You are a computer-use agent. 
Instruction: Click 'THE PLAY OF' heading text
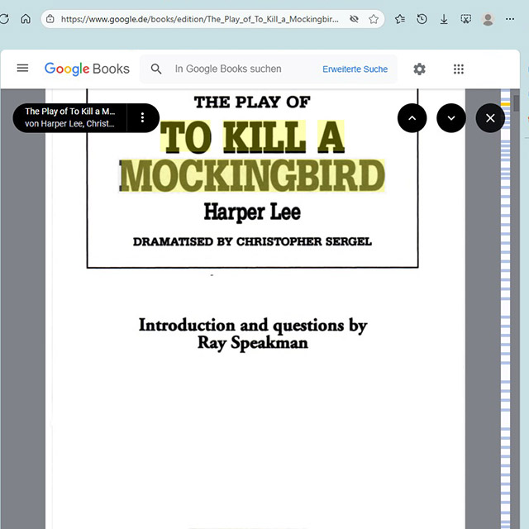pos(252,102)
